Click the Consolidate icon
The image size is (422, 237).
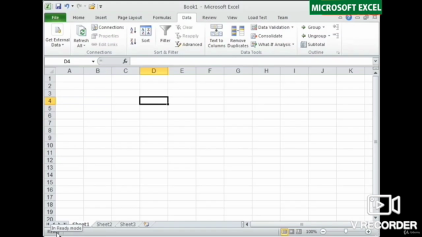(253, 36)
